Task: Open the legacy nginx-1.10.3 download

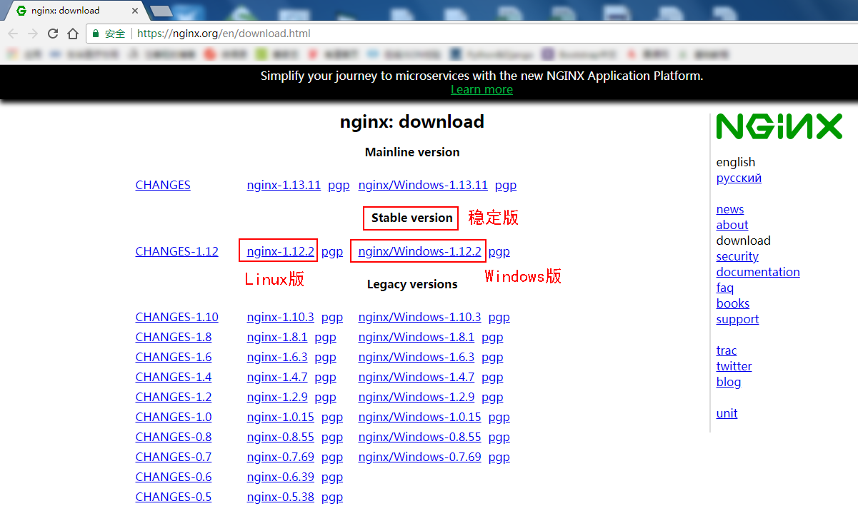Action: click(280, 317)
